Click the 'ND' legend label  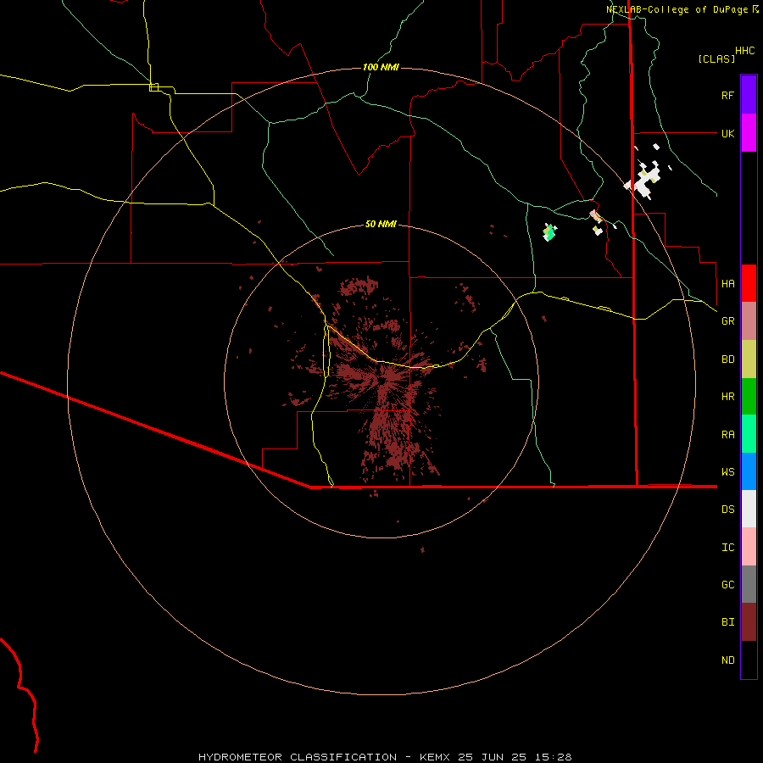click(727, 660)
